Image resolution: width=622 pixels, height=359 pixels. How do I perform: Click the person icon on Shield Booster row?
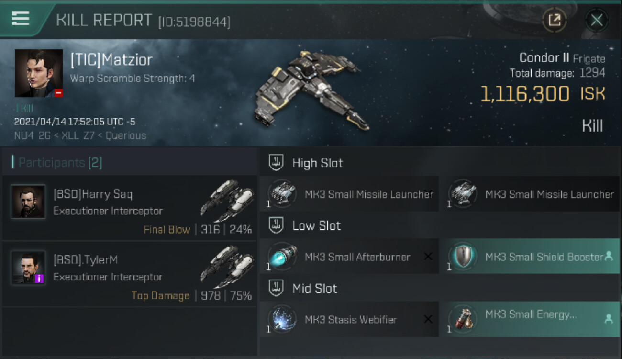[x=609, y=257]
